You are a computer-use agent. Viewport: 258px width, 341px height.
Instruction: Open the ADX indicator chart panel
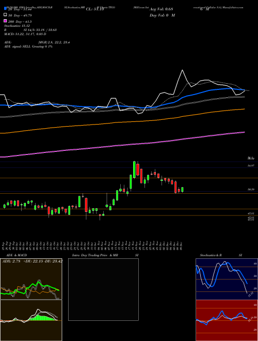31,279
